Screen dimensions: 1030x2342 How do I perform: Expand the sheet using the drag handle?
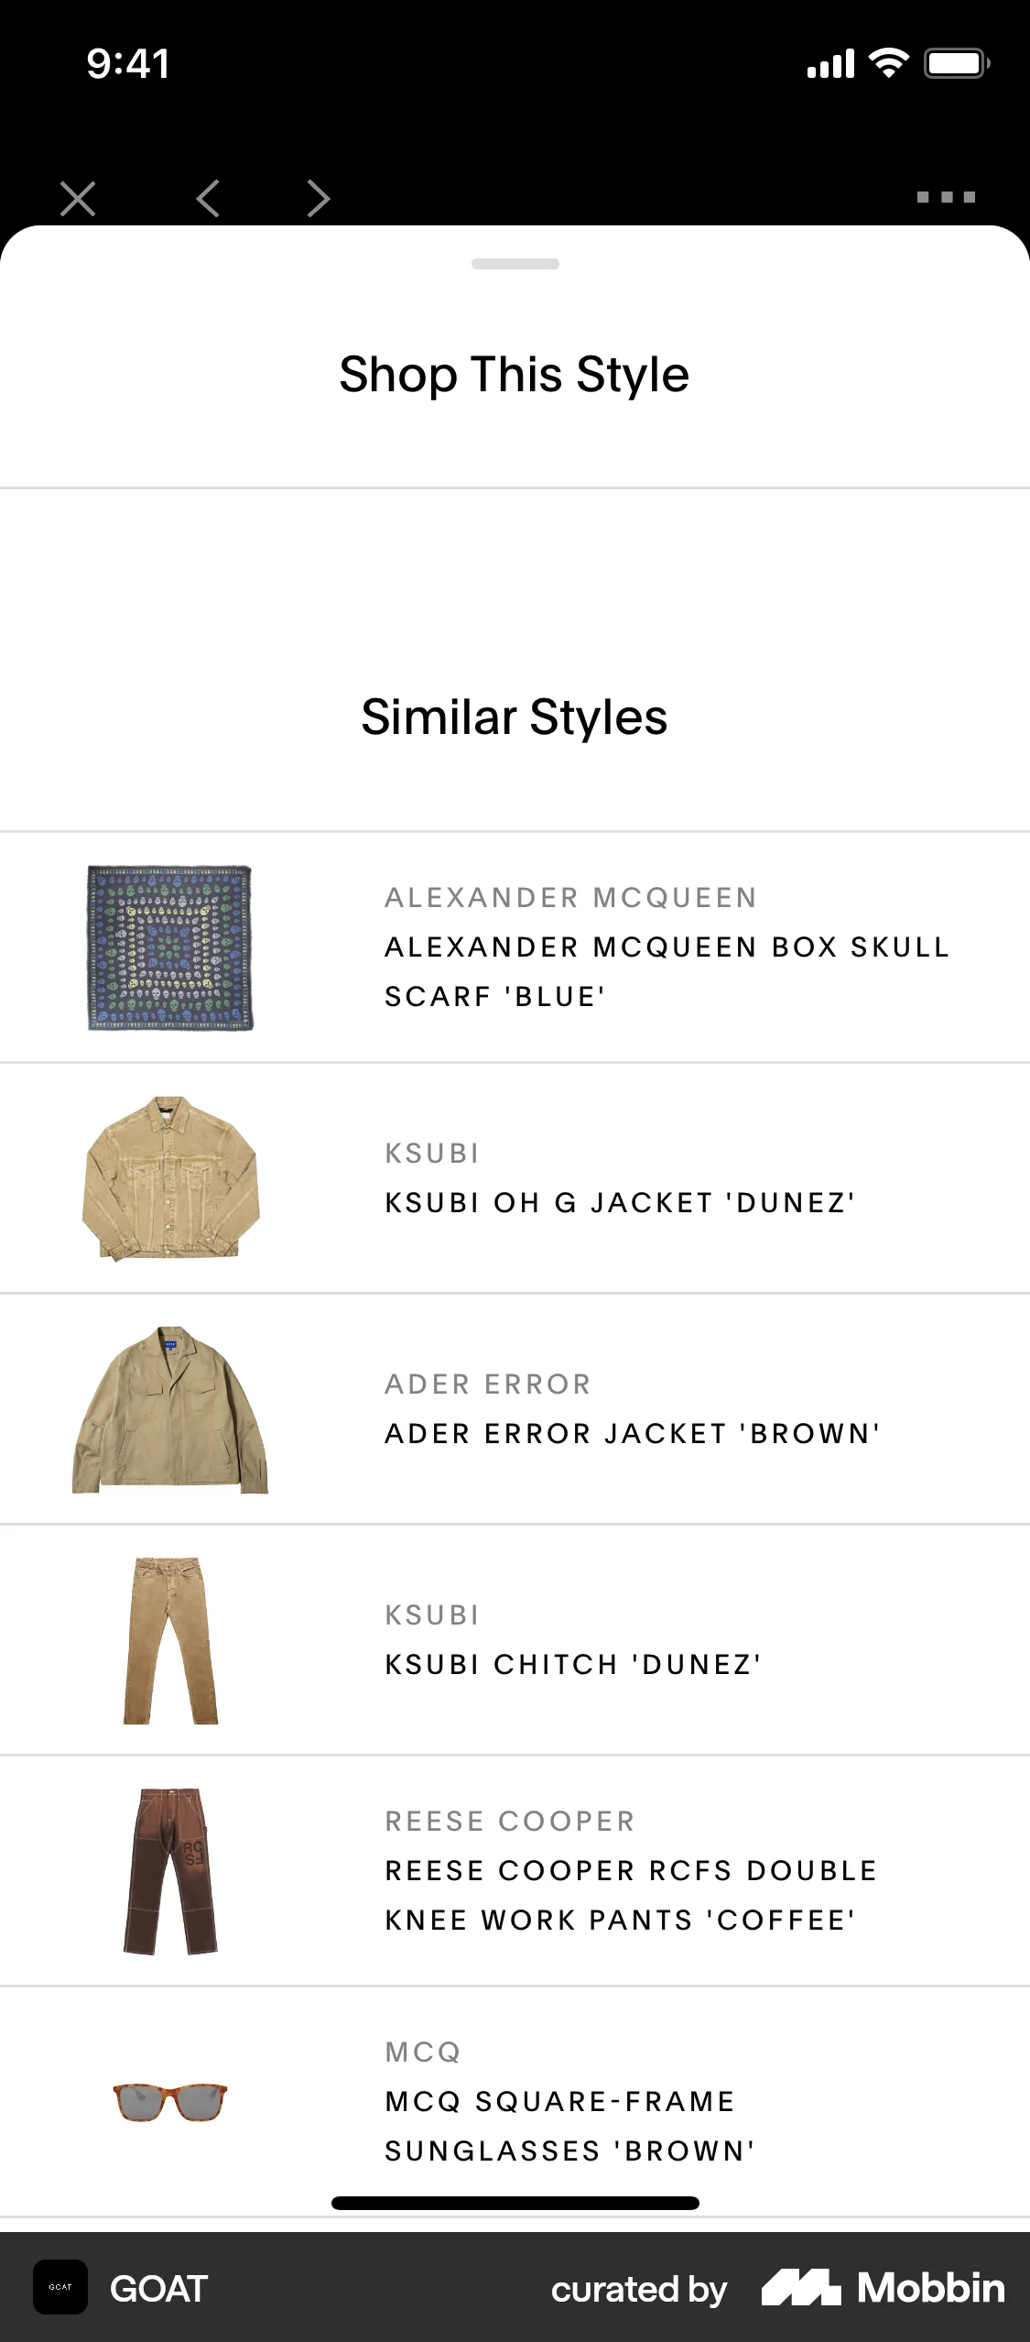[x=515, y=264]
